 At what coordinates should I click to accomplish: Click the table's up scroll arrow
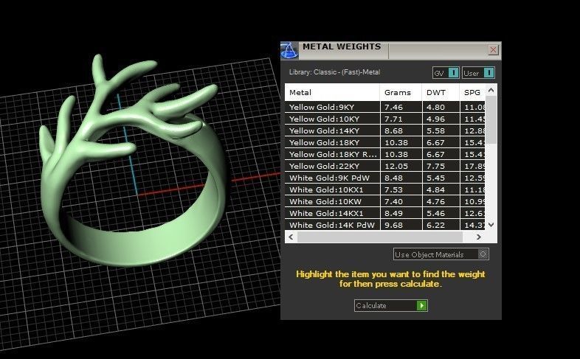point(491,90)
